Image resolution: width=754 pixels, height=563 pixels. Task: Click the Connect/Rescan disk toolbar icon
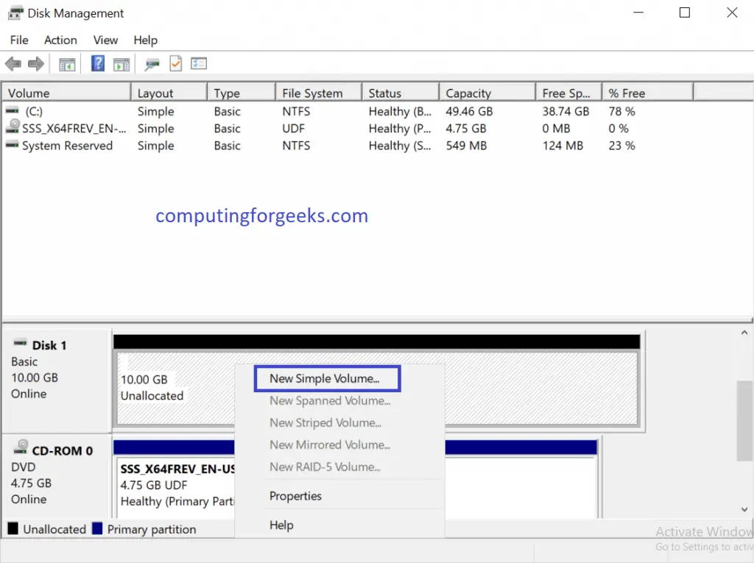(152, 64)
